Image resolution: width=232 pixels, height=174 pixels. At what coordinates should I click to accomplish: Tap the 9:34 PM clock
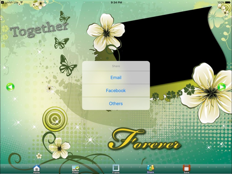pos(116,2)
